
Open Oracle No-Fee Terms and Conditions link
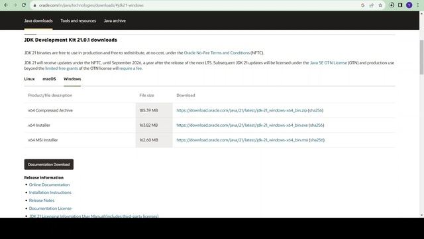[217, 53]
